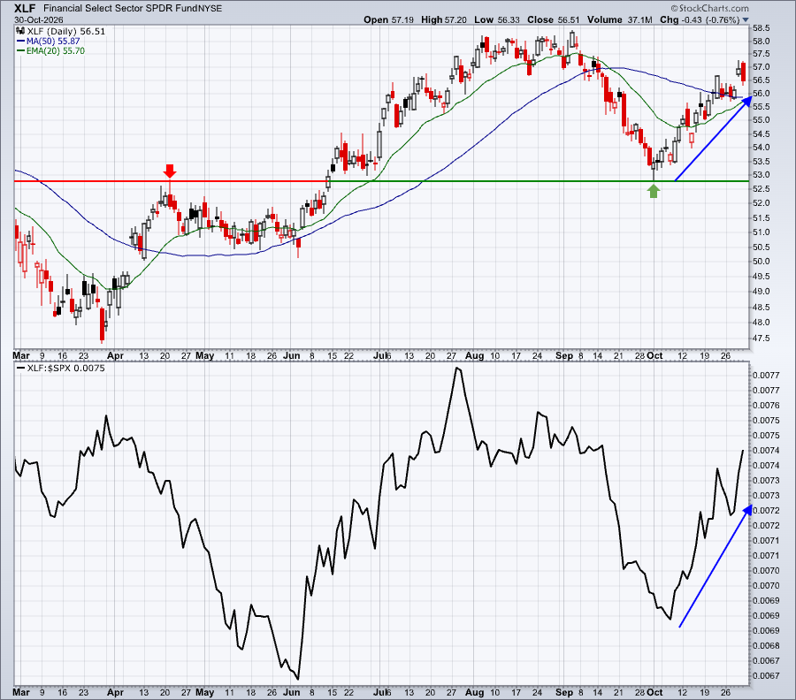Click the EMA(20) 55.70 legend label
The height and width of the screenshot is (700, 796).
(56, 50)
